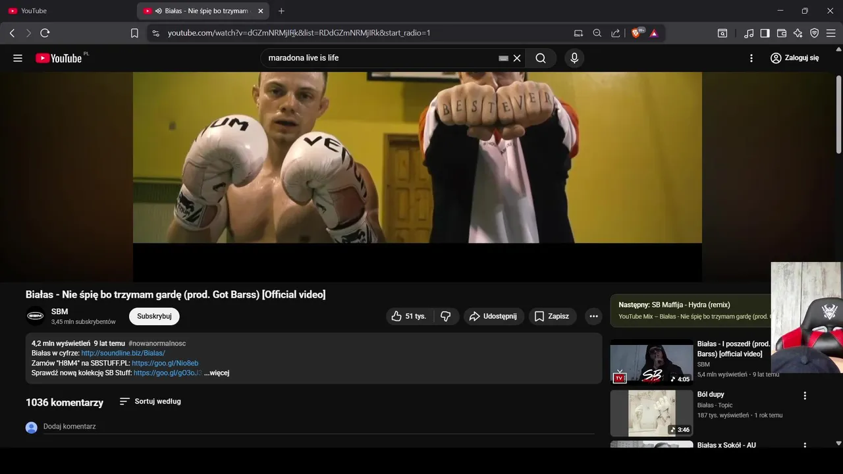
Task: Like the video (51 tys.)
Action: click(x=408, y=317)
